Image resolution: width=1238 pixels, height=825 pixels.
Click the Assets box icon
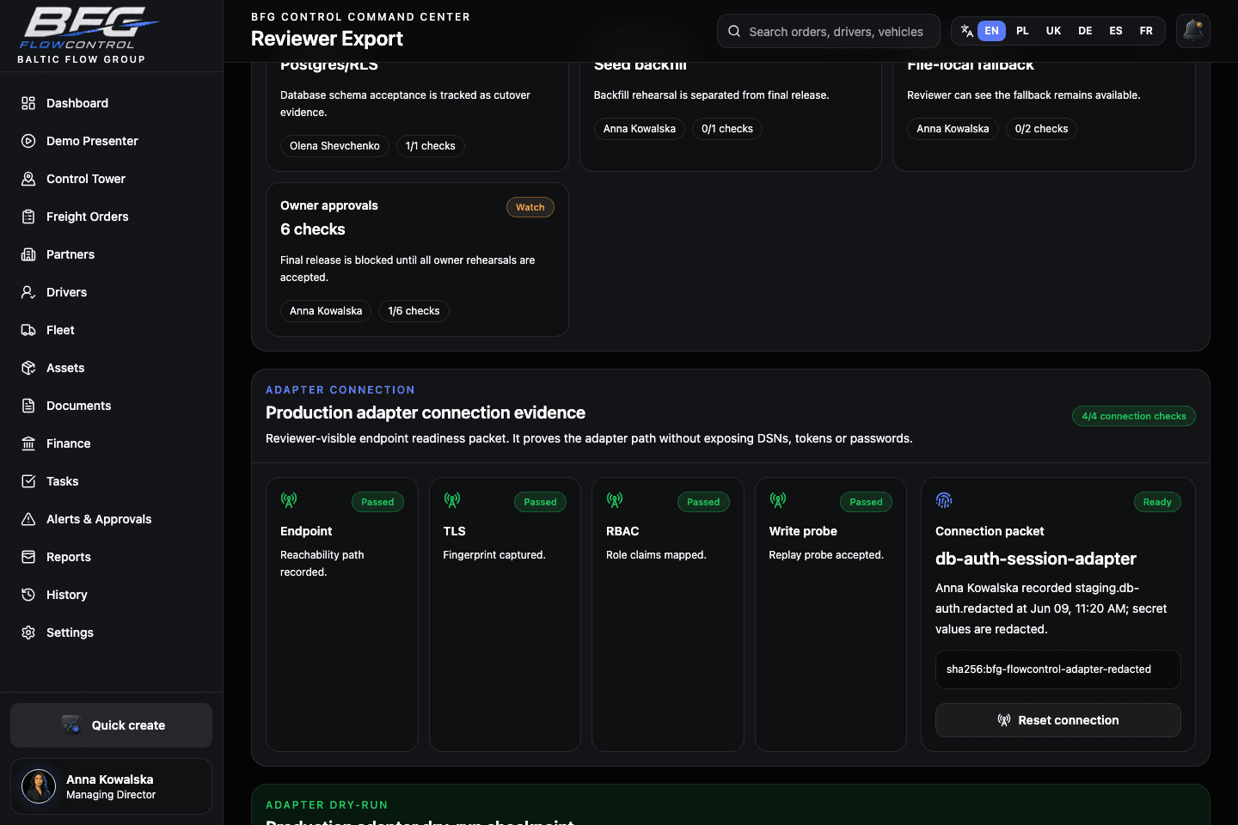[x=28, y=368]
